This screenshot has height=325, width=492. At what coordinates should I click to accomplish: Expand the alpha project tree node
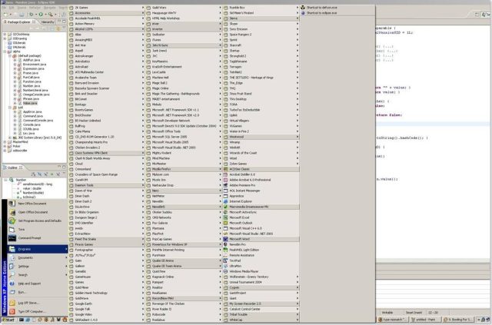pyautogui.click(x=5, y=51)
